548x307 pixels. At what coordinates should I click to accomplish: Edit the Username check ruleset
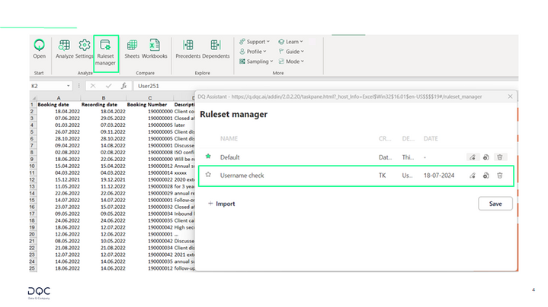pos(472,176)
